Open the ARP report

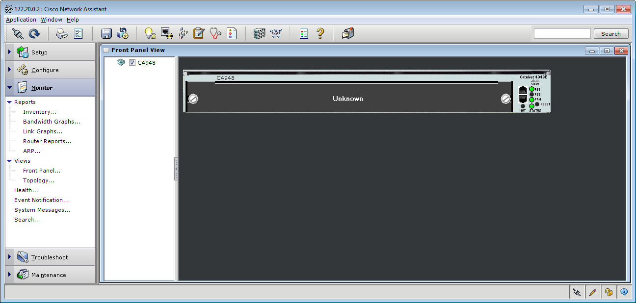pyautogui.click(x=32, y=151)
